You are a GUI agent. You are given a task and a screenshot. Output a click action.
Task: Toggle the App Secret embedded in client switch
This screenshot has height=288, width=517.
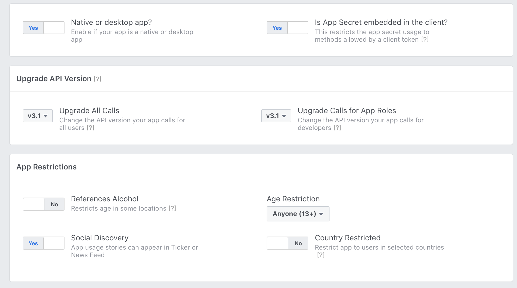pos(287,28)
